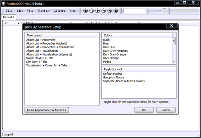The width and height of the screenshot is (201, 138).
Task: Go to the previous track
Action: click(x=103, y=11)
